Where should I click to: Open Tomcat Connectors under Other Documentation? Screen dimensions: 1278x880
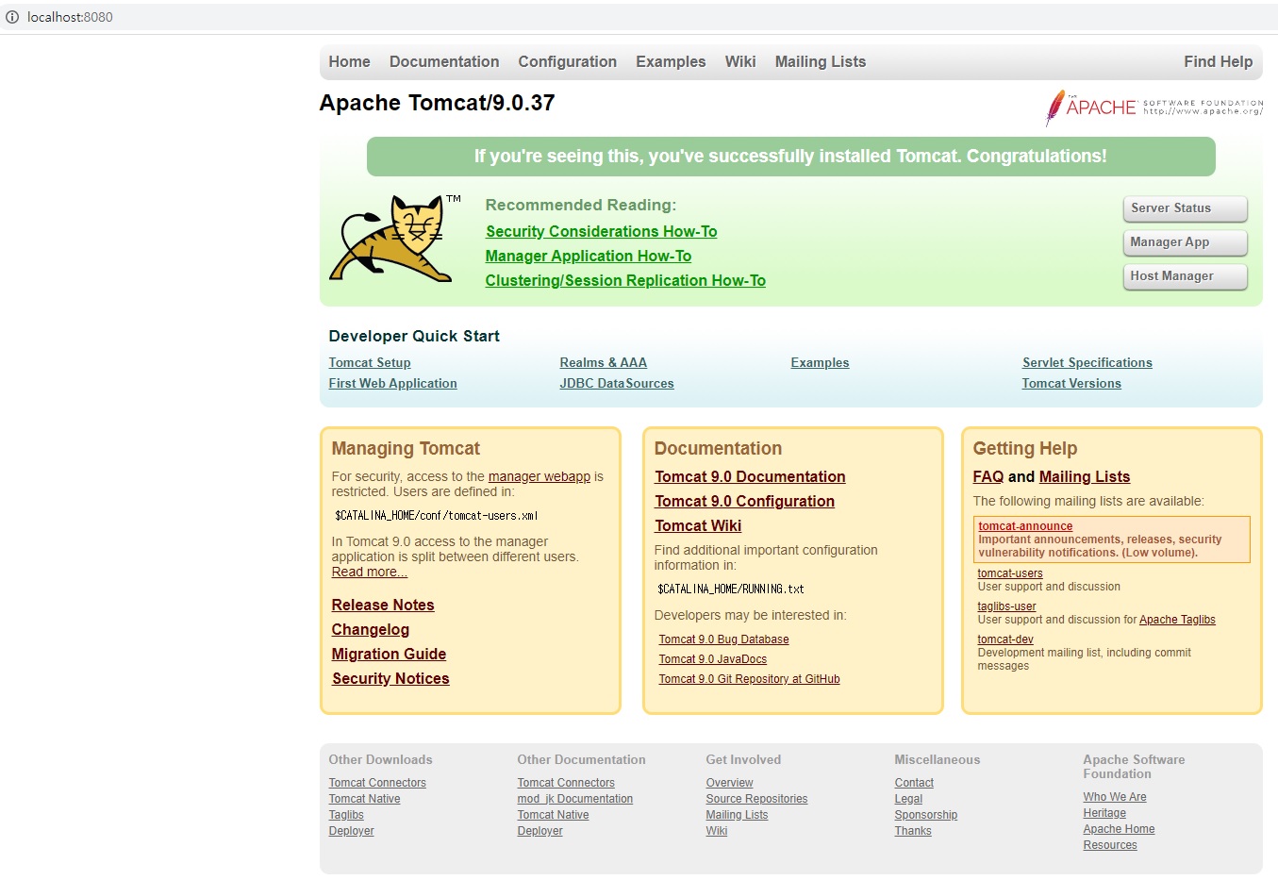tap(566, 783)
